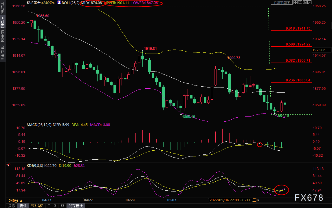Open the 闪电图 sidebar tab
Image resolution: width=332 pixels, height=208 pixels.
(3, 36)
